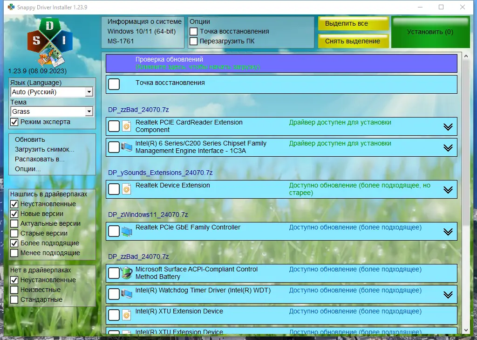This screenshot has width=477, height=340.
Task: Expand the Realtek Device Extension row chevron
Action: 448,190
